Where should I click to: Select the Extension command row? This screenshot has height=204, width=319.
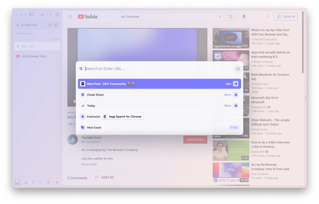pyautogui.click(x=159, y=116)
